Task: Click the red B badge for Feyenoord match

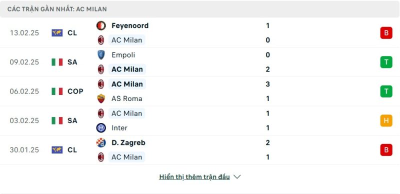Action: click(386, 33)
